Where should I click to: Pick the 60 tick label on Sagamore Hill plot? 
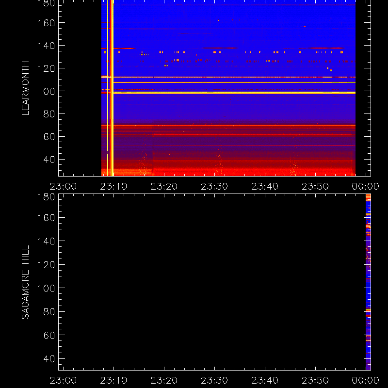point(49,335)
